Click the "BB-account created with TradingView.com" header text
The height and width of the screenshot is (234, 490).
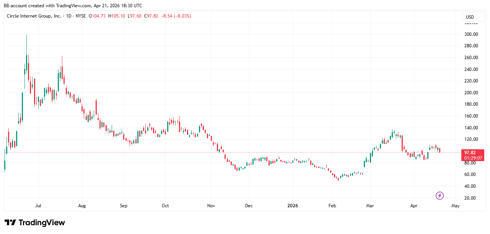tap(73, 5)
